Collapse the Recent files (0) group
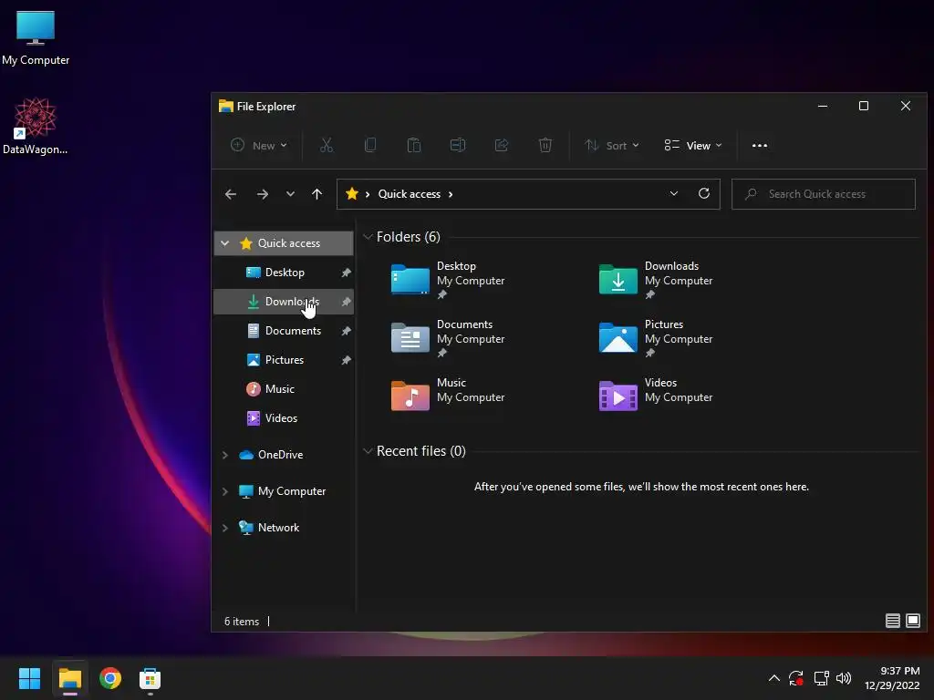 pyautogui.click(x=368, y=451)
